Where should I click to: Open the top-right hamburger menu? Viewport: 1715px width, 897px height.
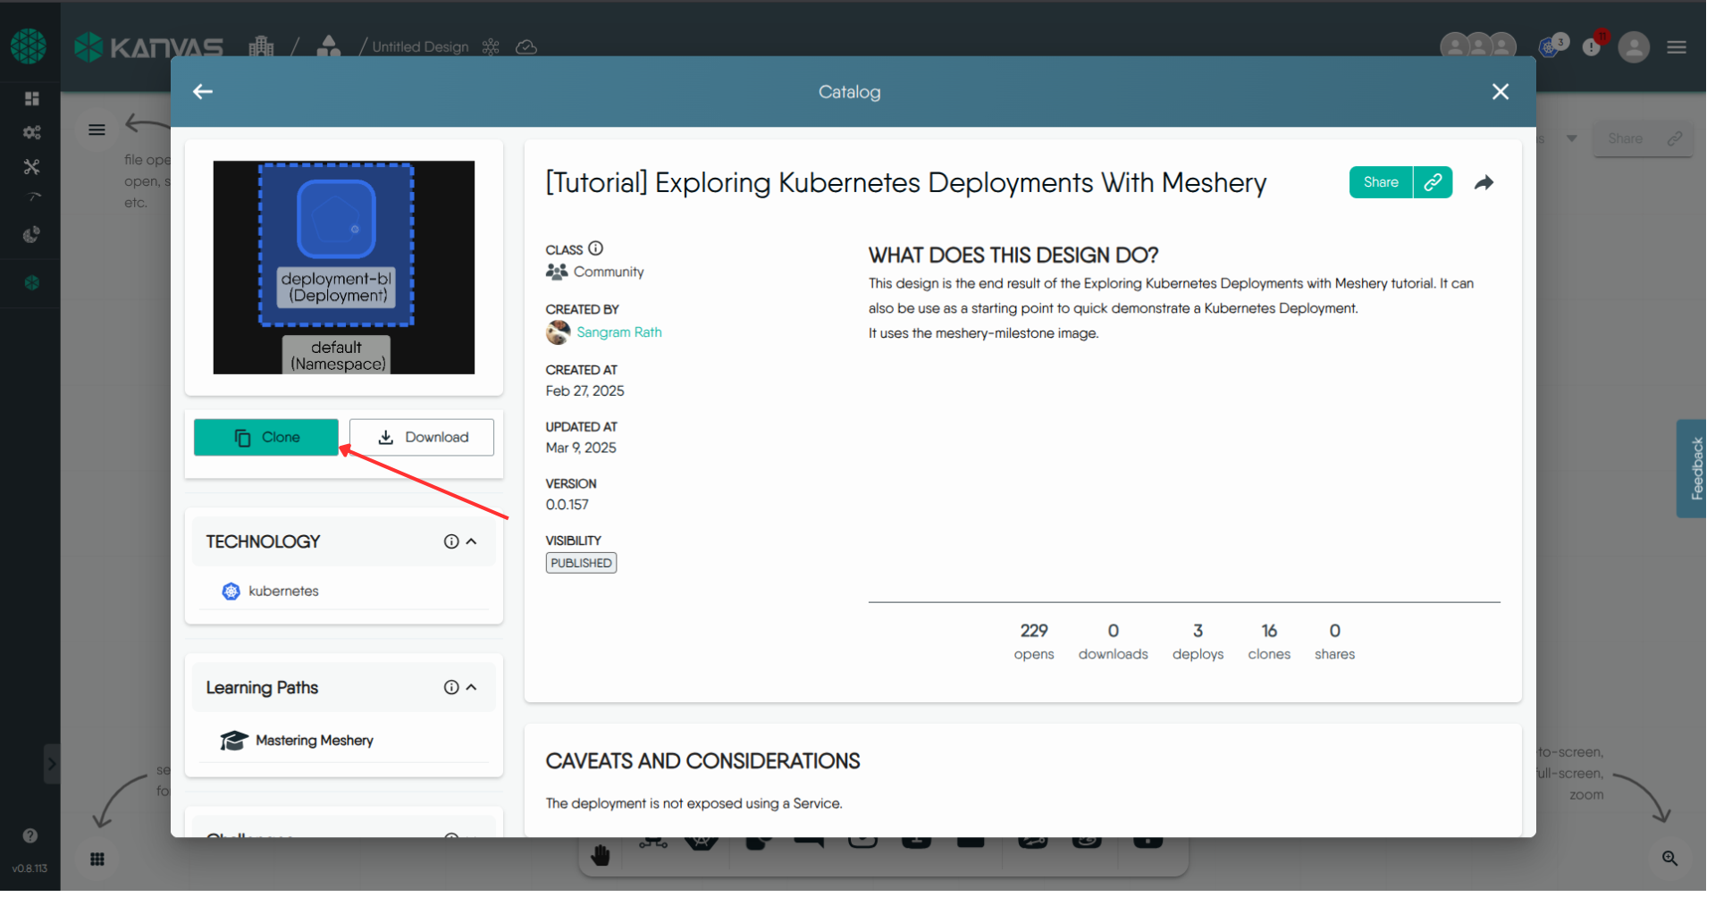pos(1676,47)
